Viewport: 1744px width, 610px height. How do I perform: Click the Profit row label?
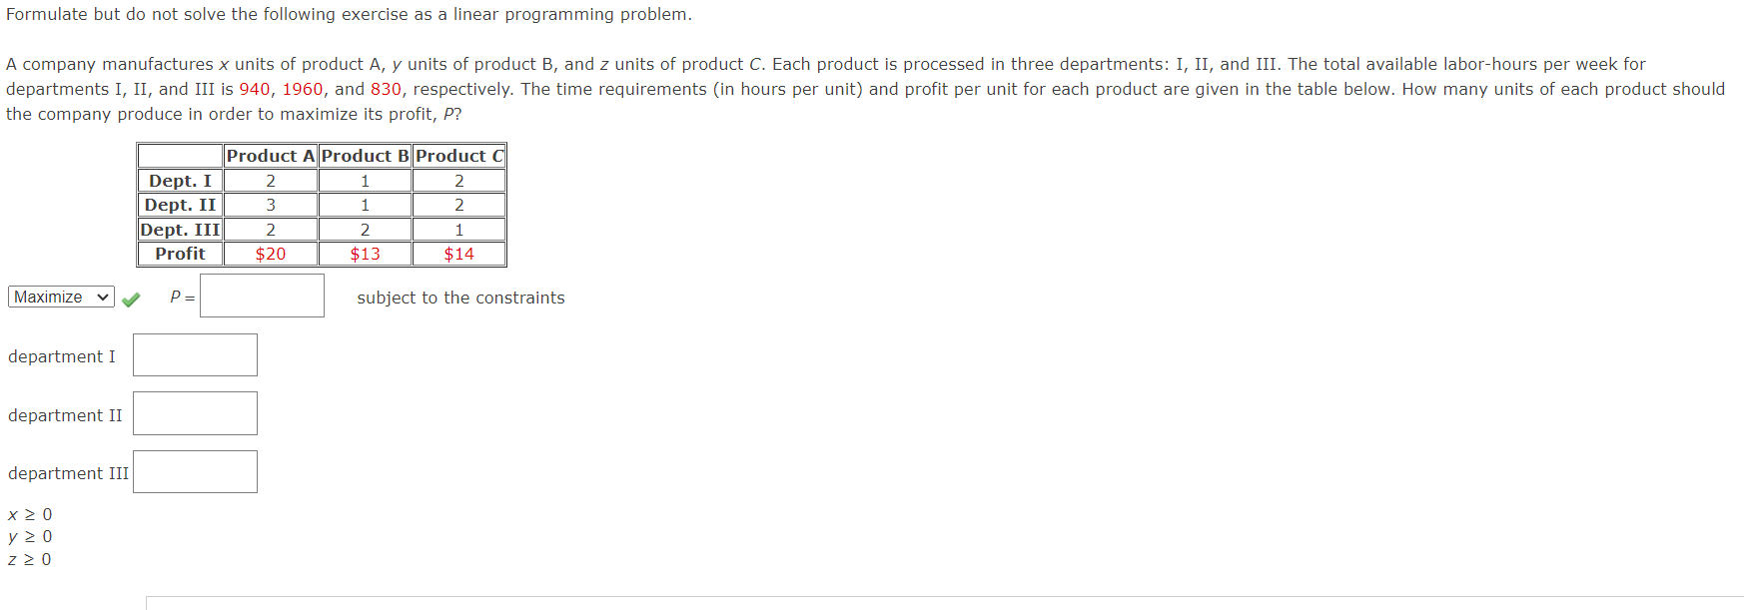point(179,253)
